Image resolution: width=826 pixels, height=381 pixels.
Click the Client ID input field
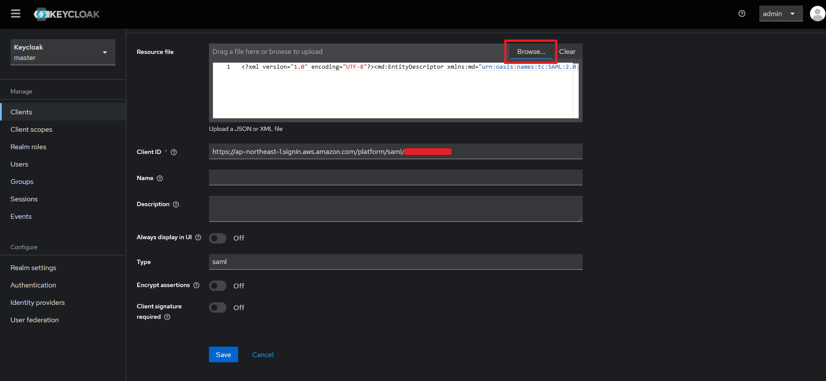(396, 151)
